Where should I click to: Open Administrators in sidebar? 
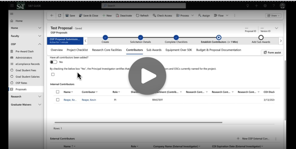[24, 58]
